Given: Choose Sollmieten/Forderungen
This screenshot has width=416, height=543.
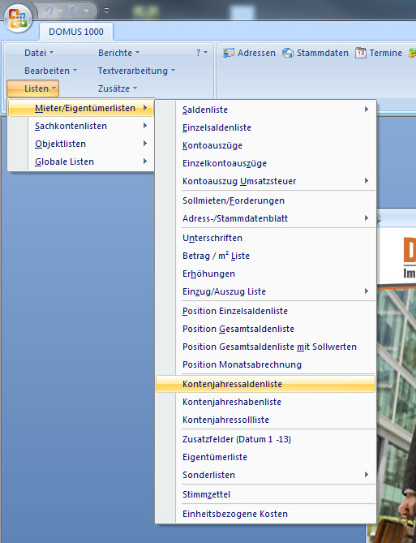Looking at the screenshot, I should [265, 200].
